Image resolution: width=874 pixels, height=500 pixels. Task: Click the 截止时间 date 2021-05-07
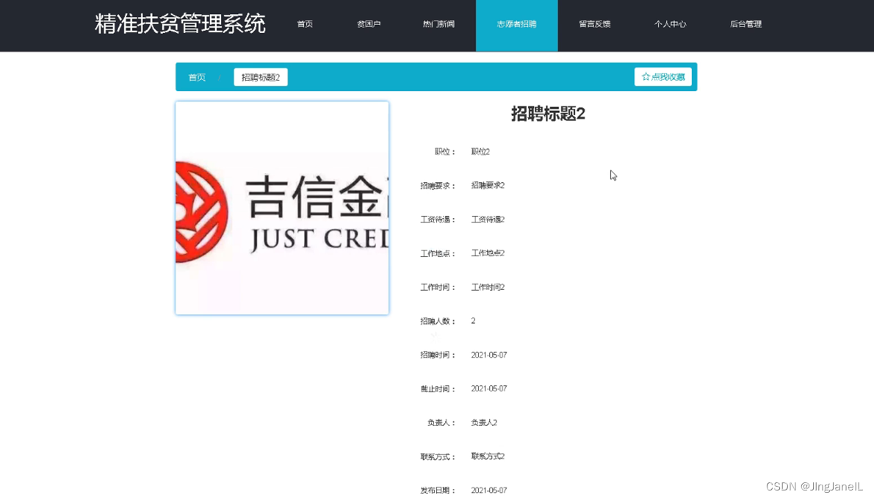pyautogui.click(x=489, y=388)
